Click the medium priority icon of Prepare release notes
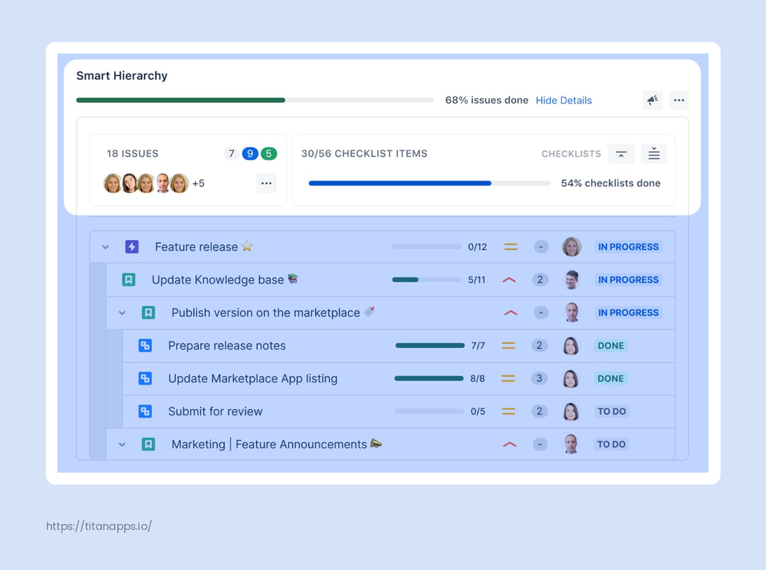 (508, 346)
